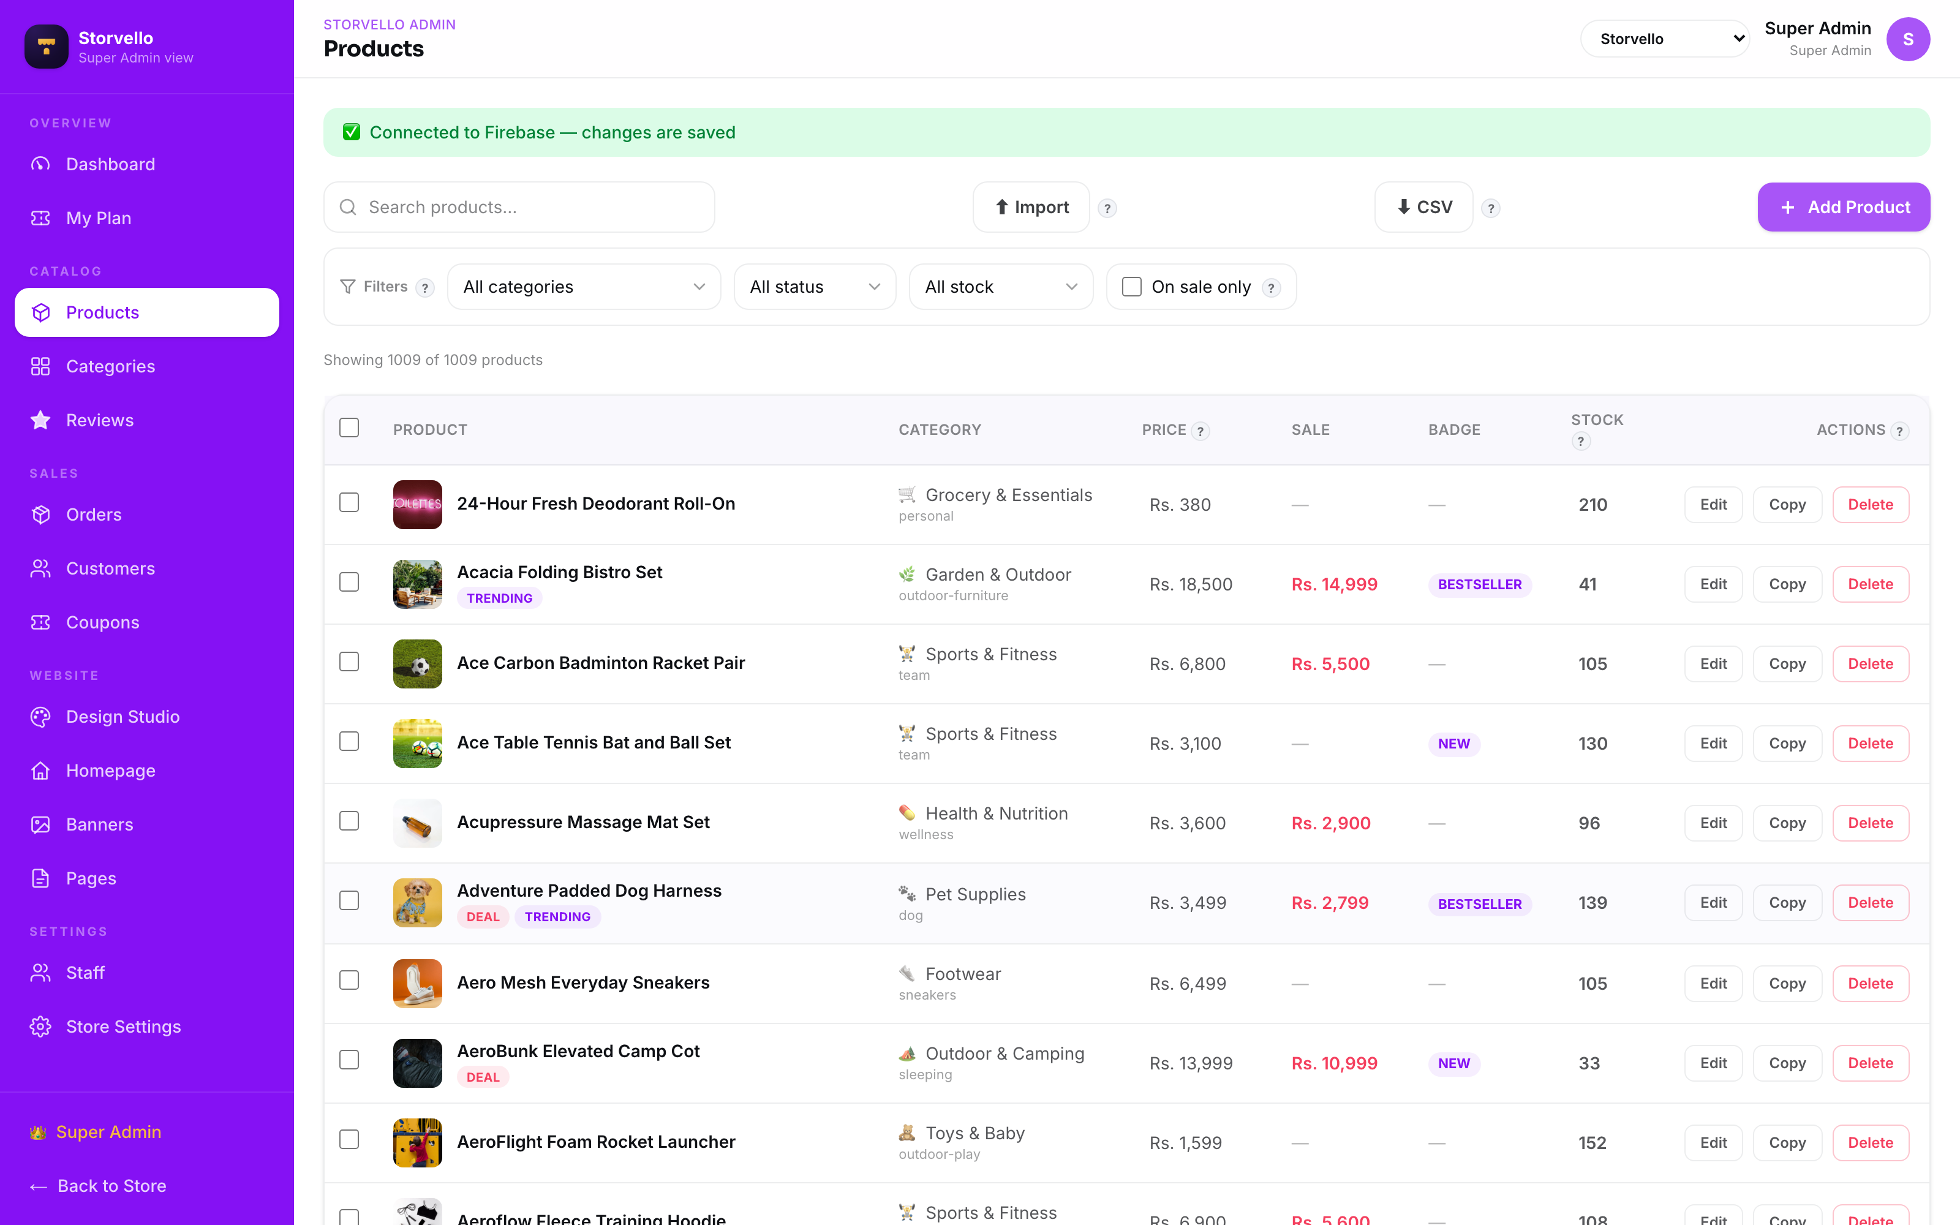Image resolution: width=1960 pixels, height=1225 pixels.
Task: Click the Acacia Folding Bistro Set thumbnail
Action: [418, 584]
